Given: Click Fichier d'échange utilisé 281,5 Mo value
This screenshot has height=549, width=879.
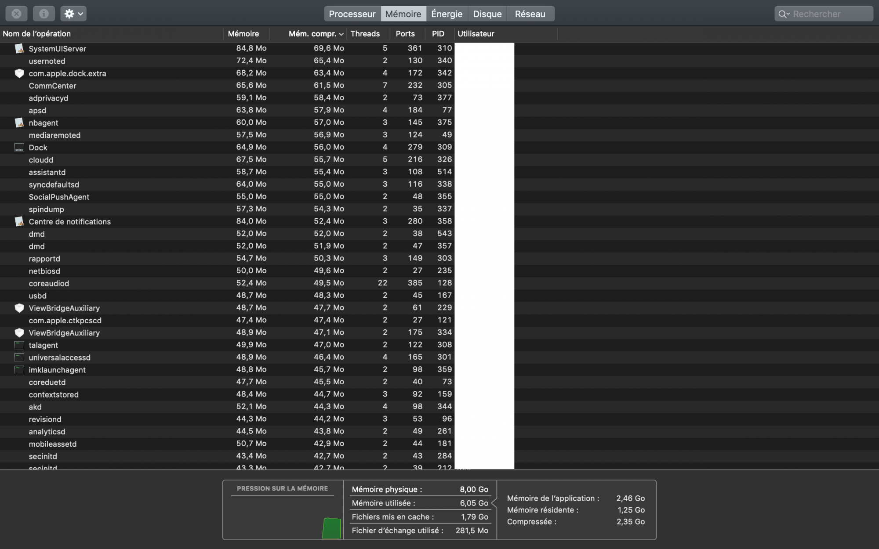Looking at the screenshot, I should (472, 531).
